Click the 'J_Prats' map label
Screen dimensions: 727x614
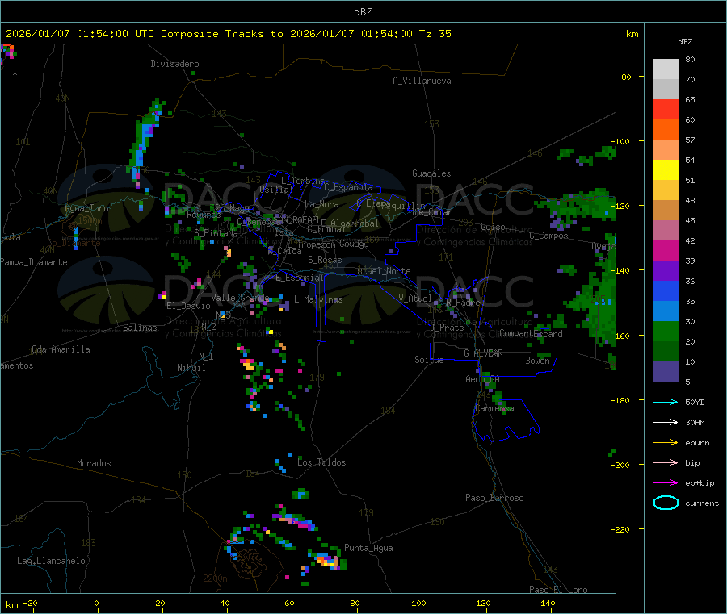447,328
